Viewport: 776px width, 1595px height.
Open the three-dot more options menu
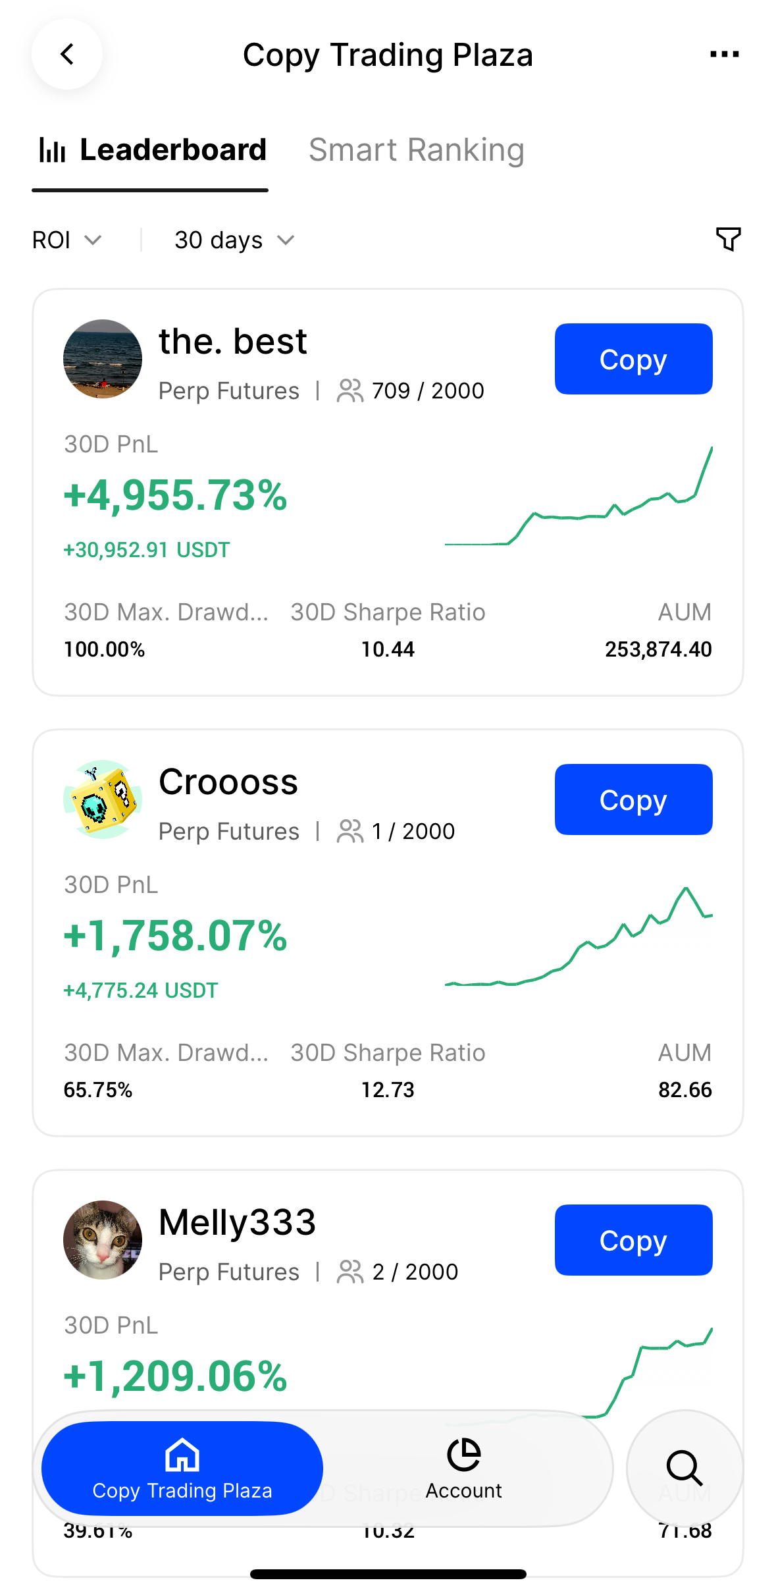click(724, 54)
